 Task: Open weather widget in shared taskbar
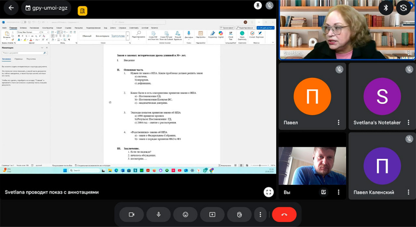(x=7, y=170)
